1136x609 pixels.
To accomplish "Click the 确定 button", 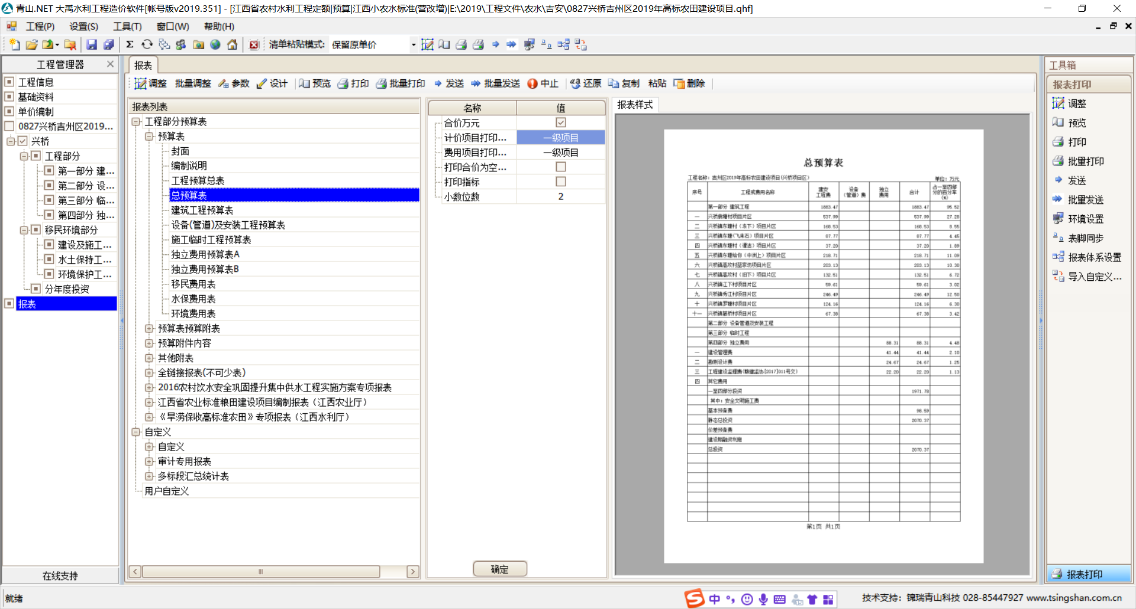I will [500, 569].
